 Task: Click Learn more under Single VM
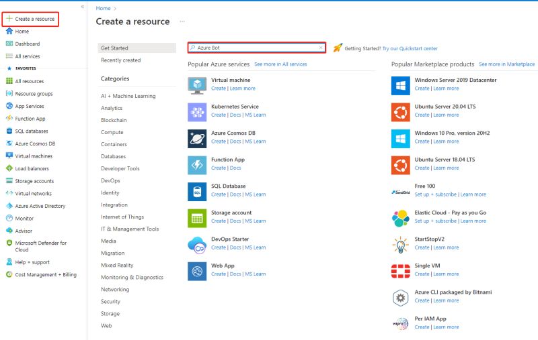point(446,274)
